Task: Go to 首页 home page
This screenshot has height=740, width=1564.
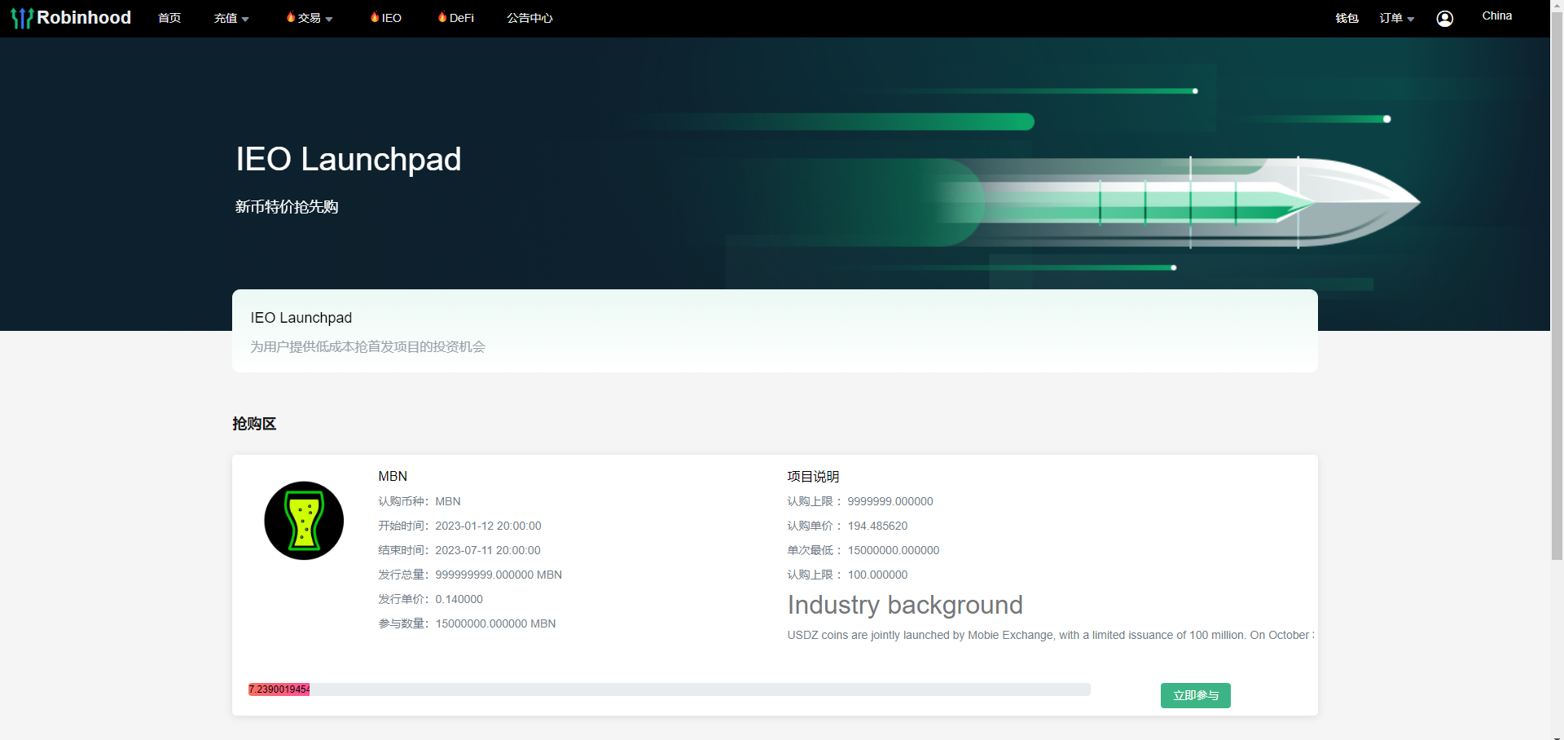Action: (x=169, y=18)
